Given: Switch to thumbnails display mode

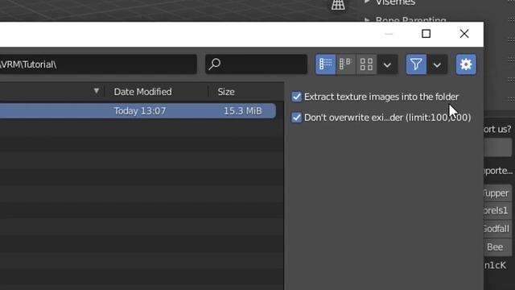Looking at the screenshot, I should tap(366, 64).
